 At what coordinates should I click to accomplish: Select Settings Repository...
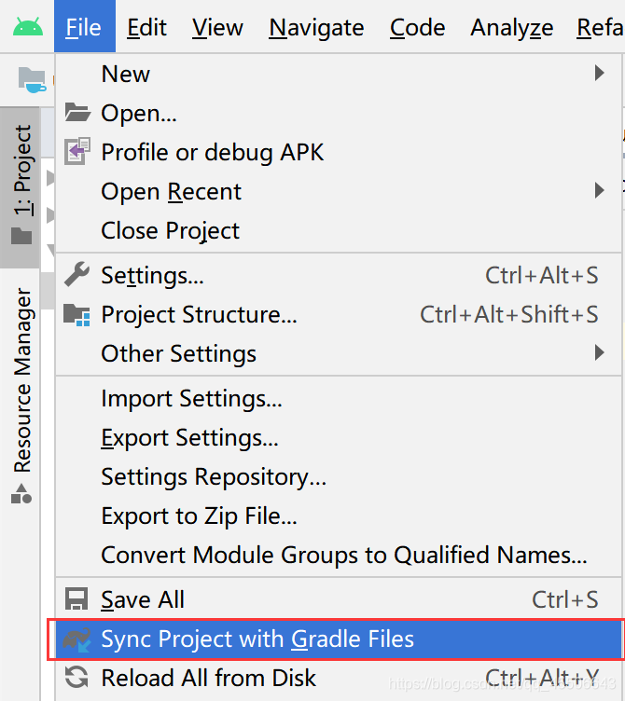(x=339, y=476)
